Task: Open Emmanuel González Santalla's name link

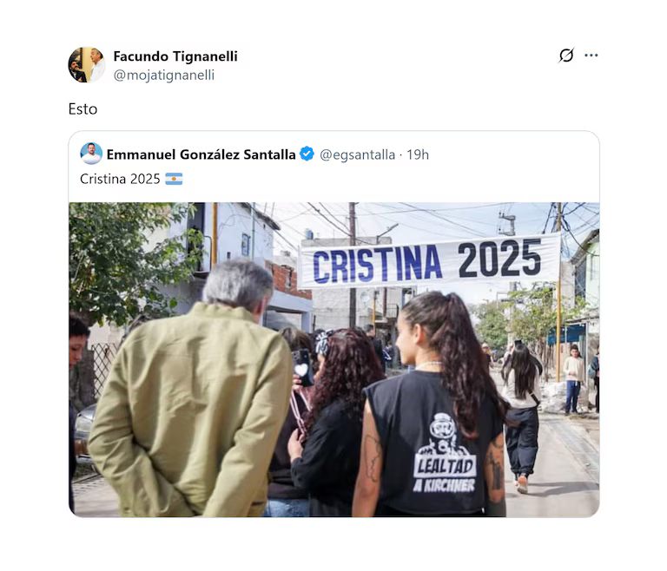Action: (x=201, y=154)
